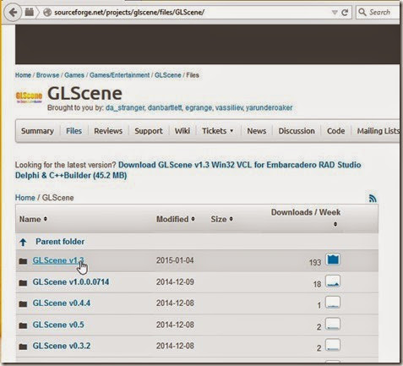Click the GLScene project logo image
The height and width of the screenshot is (366, 403).
[29, 97]
